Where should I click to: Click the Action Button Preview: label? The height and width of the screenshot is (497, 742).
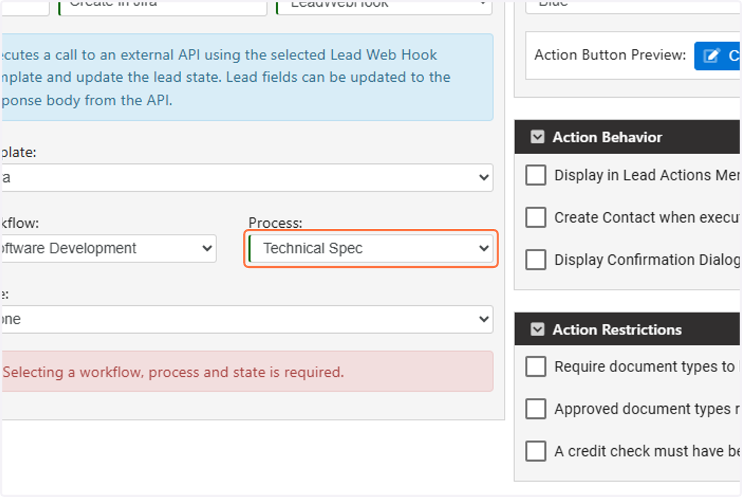click(610, 55)
